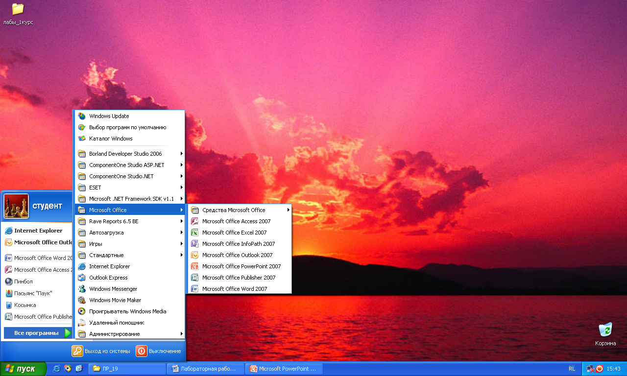Launch Microsoft Office Access 2007 from submenu
The image size is (627, 376).
tap(239, 221)
